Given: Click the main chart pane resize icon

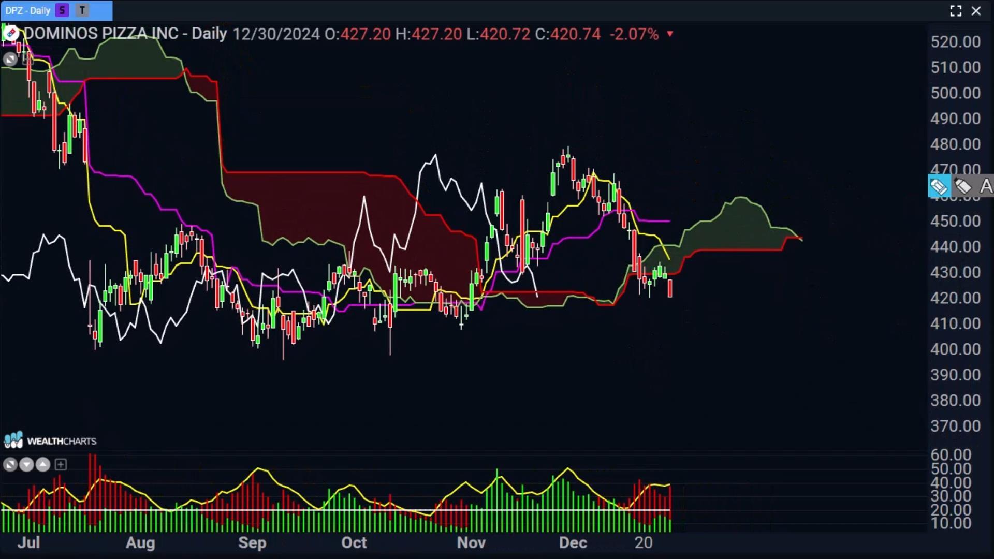Looking at the screenshot, I should 10,59.
